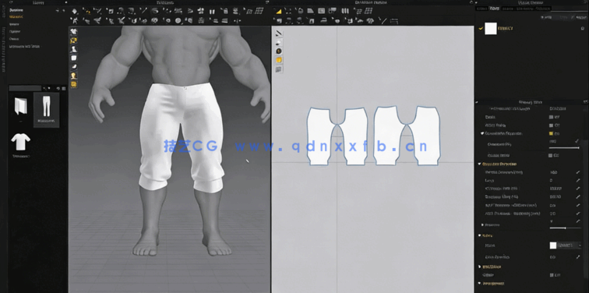Collapse the last orange section in property editor
The image size is (589, 293).
click(x=479, y=283)
